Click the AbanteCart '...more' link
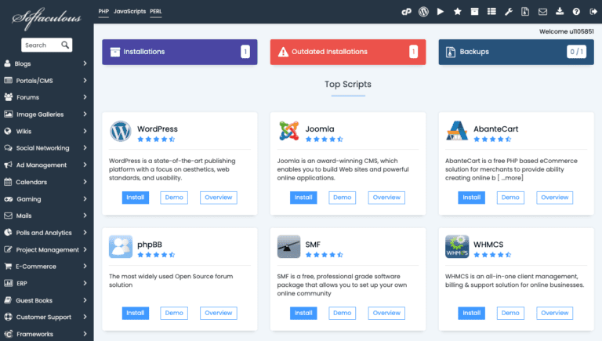Screen dimensions: 602x341 tap(510, 178)
